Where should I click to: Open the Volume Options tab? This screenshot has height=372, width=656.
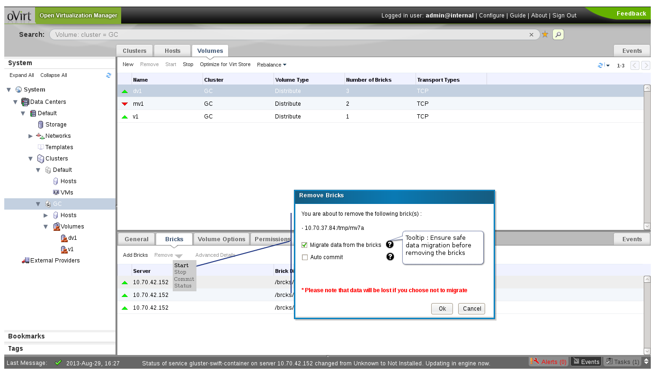click(x=221, y=239)
